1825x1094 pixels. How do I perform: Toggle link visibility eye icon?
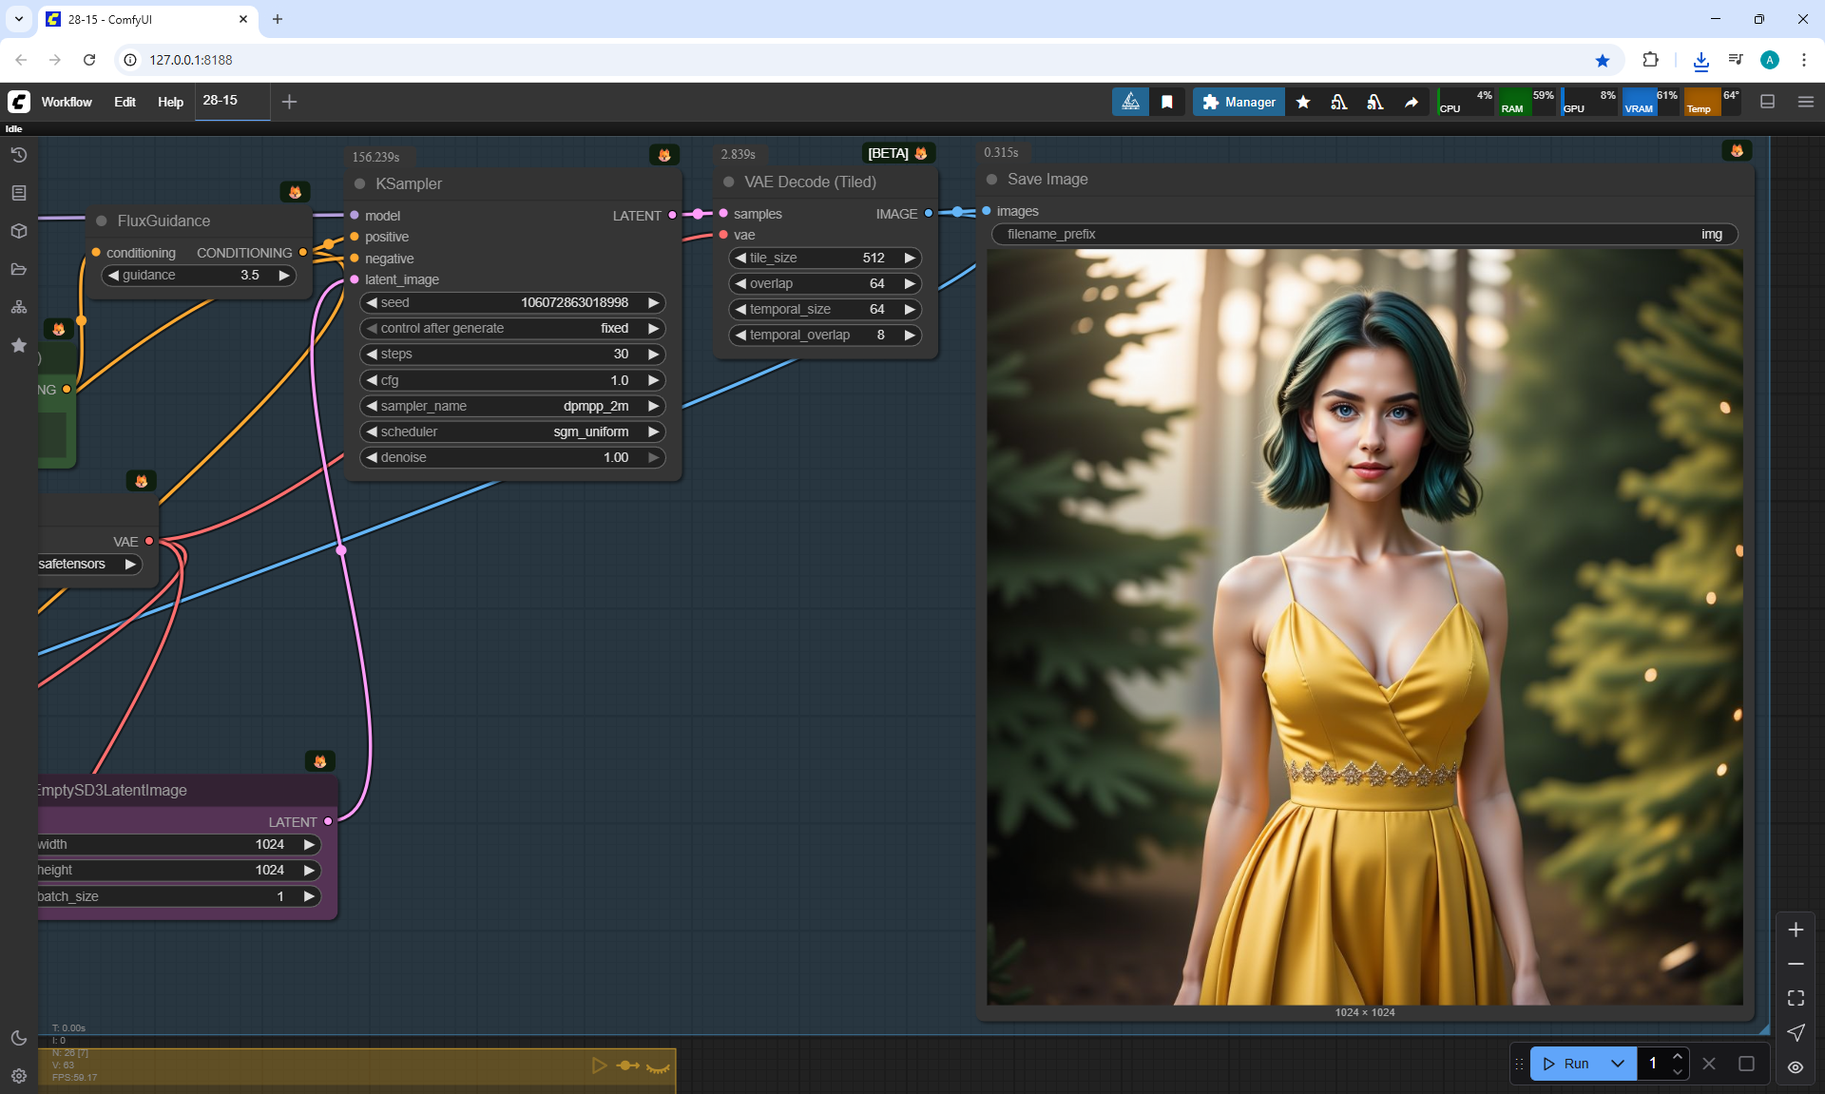1796,1066
